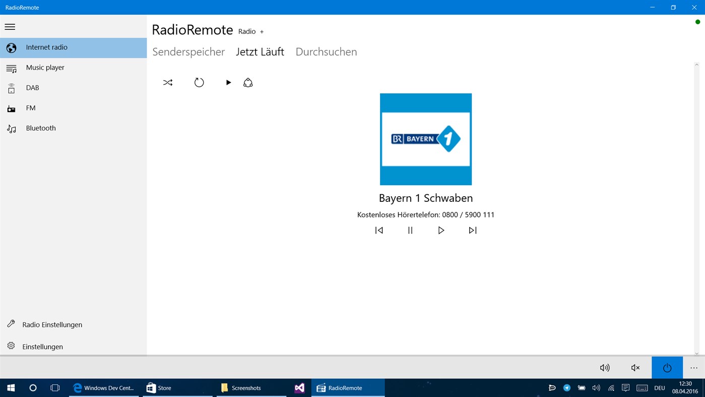Screen dimensions: 705x397
Task: Skip to the next station
Action: tap(472, 230)
